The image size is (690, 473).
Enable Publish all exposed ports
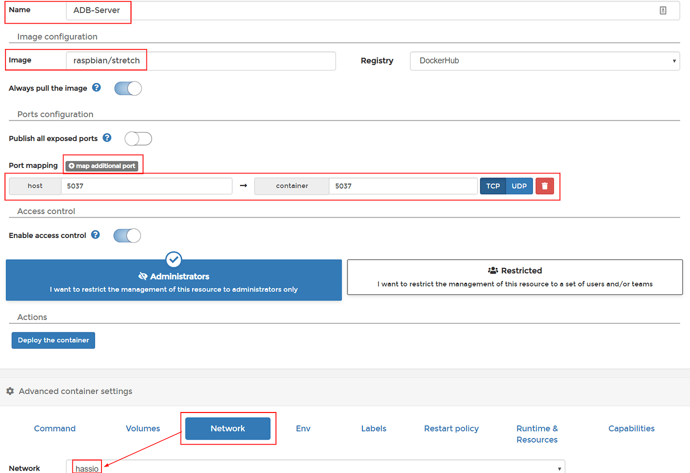[x=138, y=138]
